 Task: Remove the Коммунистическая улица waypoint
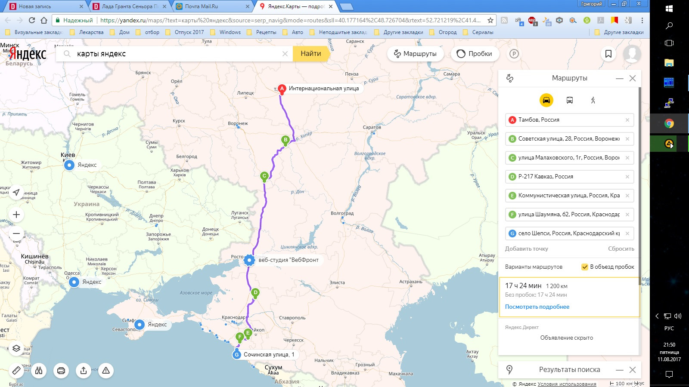coord(627,196)
